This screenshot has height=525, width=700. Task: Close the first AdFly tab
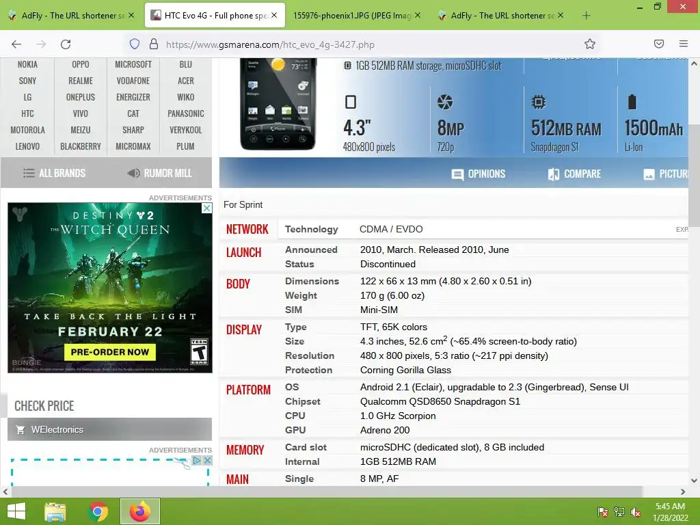coord(131,15)
